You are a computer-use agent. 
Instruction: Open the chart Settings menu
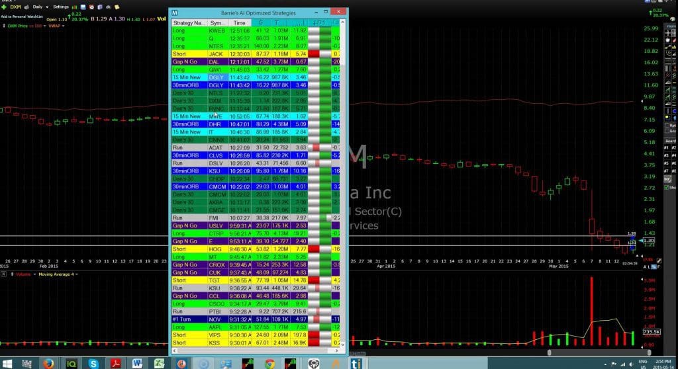coord(60,7)
